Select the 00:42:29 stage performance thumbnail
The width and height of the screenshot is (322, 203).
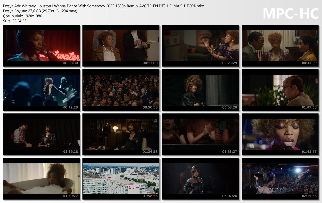tap(42, 90)
